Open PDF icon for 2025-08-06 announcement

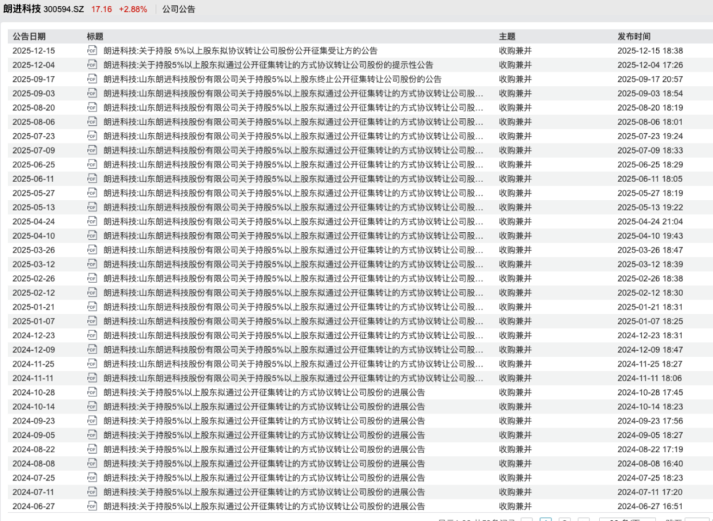pos(92,122)
